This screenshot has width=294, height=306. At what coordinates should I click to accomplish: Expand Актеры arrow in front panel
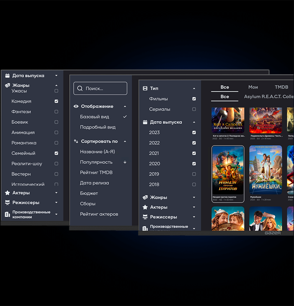click(194, 207)
